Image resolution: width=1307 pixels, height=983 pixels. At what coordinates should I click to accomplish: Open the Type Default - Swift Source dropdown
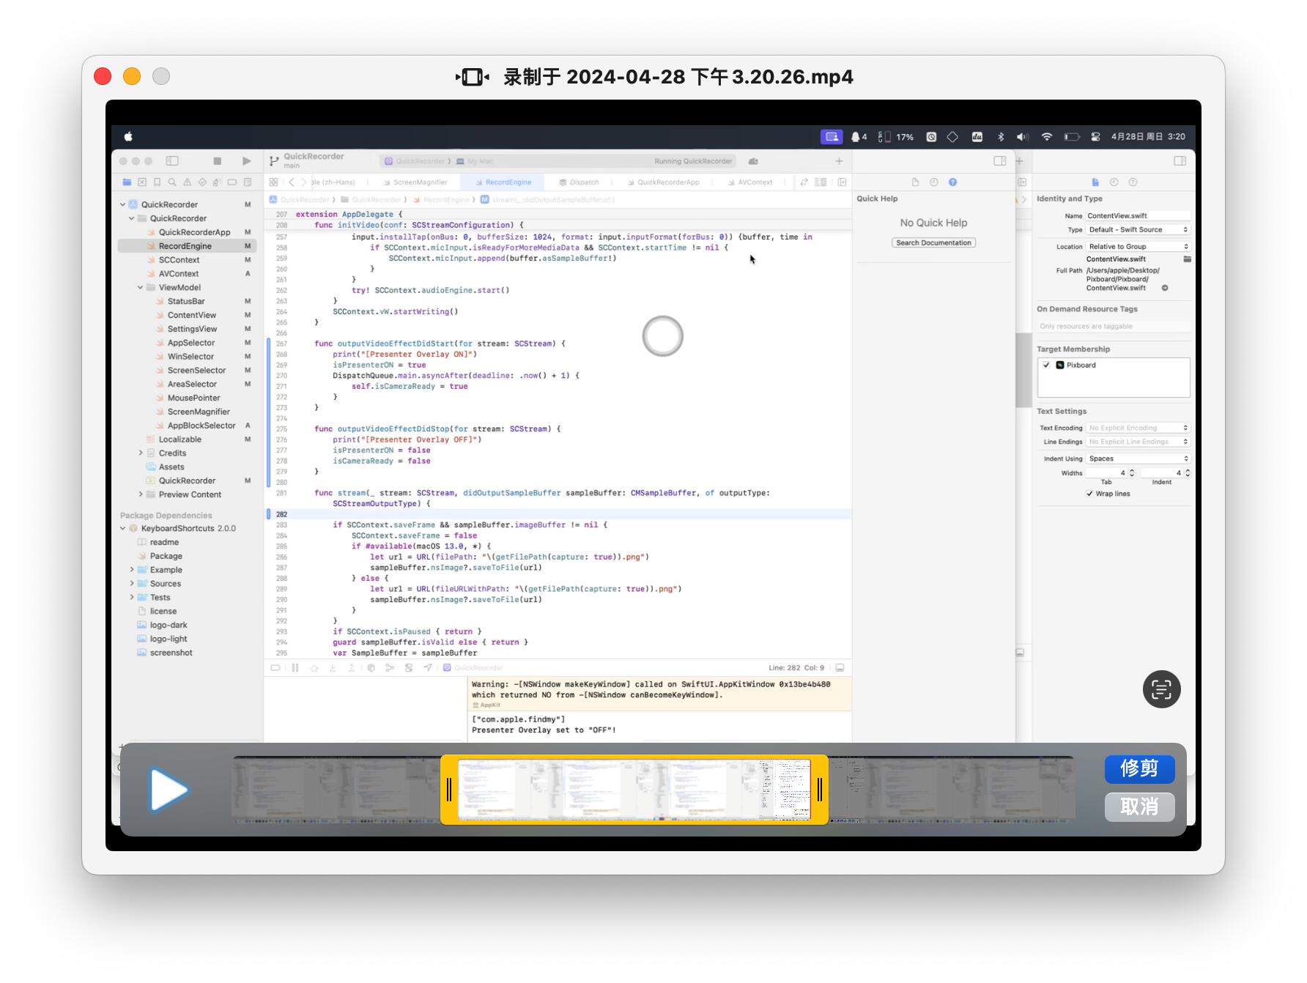(x=1138, y=230)
